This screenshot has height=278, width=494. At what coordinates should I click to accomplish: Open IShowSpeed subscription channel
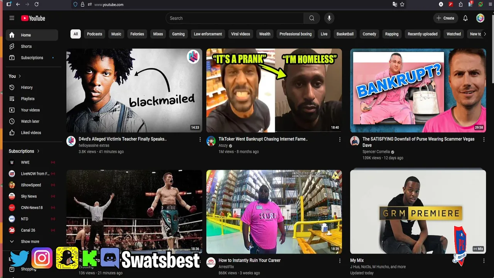pos(32,185)
